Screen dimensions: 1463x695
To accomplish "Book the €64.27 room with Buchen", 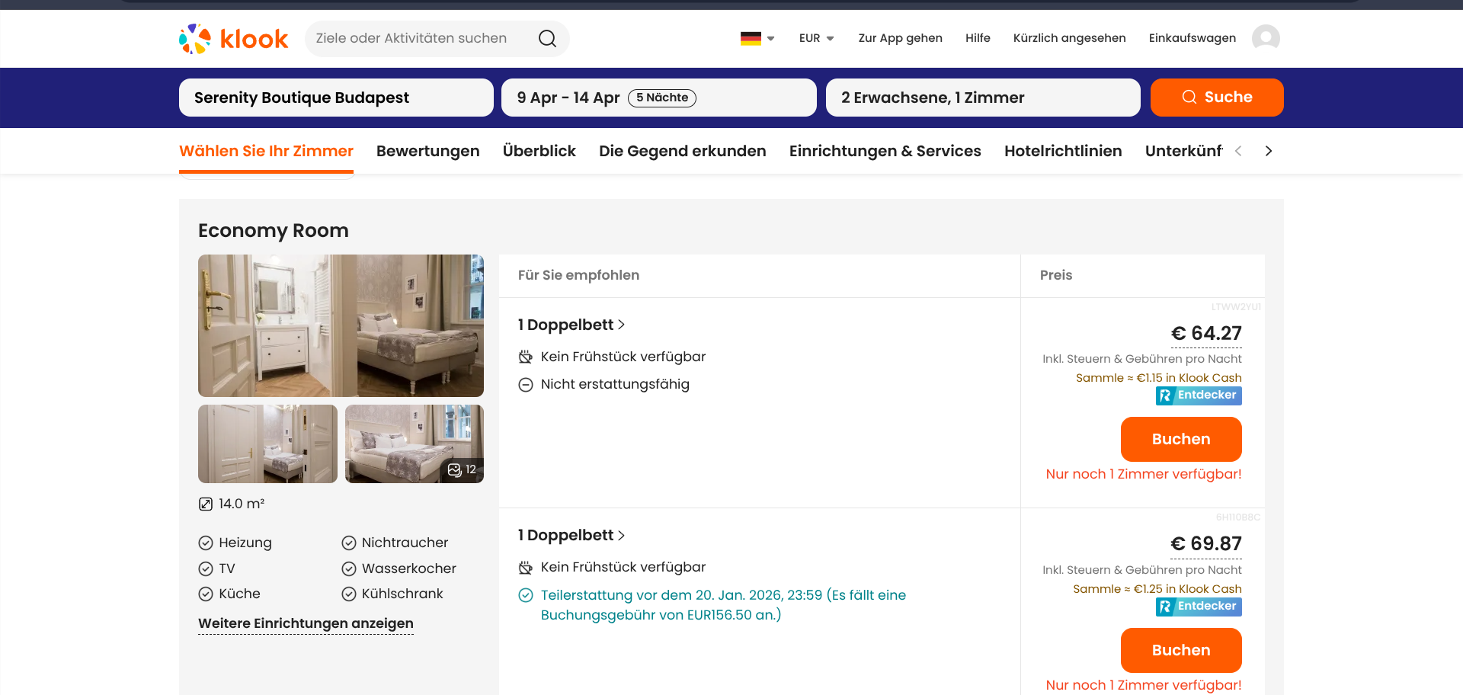I will tap(1180, 439).
